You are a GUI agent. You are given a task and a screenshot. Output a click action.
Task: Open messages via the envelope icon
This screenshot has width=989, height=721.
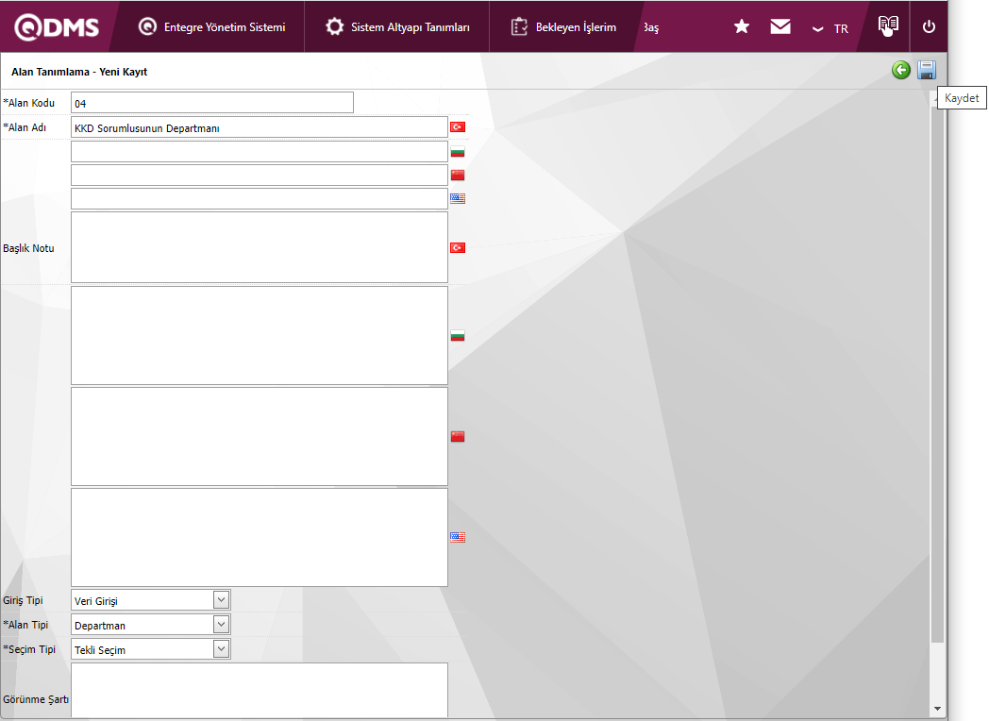coord(780,26)
